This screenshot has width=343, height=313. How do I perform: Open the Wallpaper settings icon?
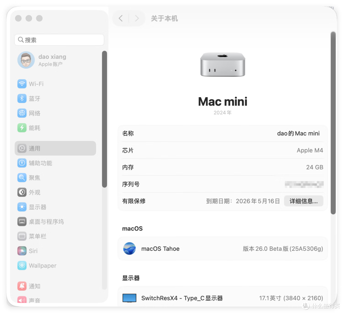click(22, 265)
